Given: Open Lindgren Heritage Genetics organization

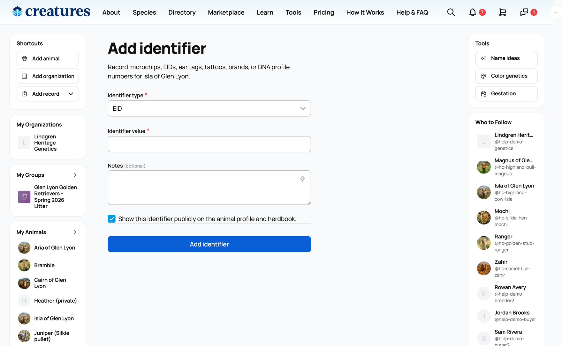Looking at the screenshot, I should (45, 143).
